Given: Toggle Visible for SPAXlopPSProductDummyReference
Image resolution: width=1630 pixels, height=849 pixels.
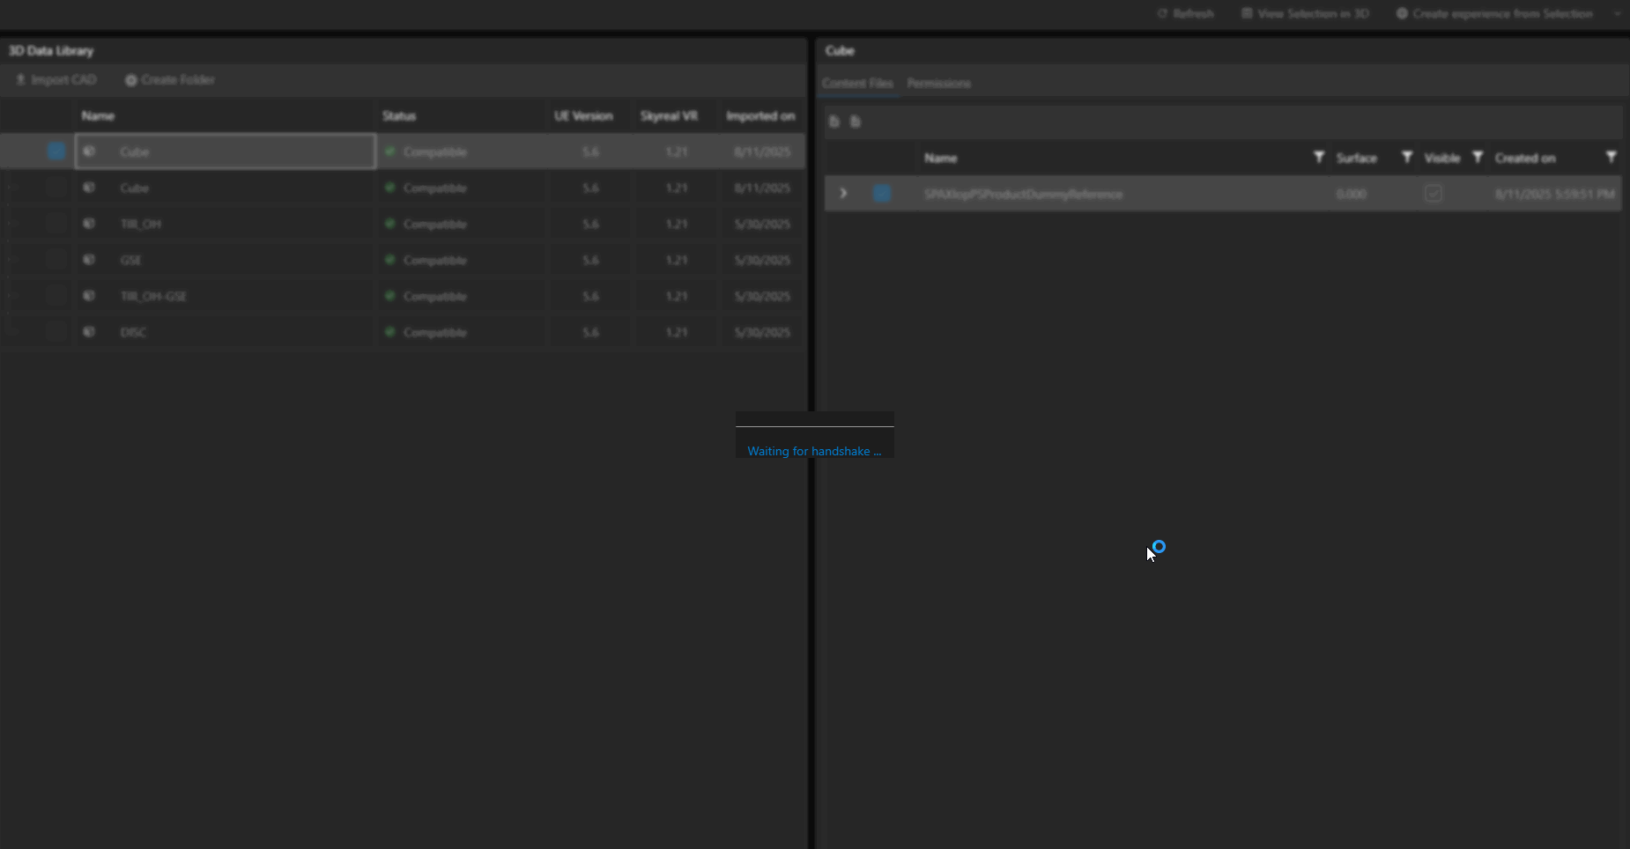Looking at the screenshot, I should (1432, 193).
